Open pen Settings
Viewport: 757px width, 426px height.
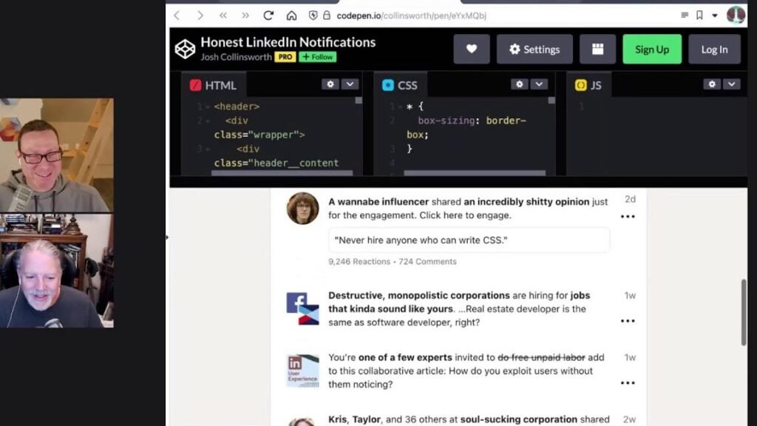pyautogui.click(x=535, y=49)
